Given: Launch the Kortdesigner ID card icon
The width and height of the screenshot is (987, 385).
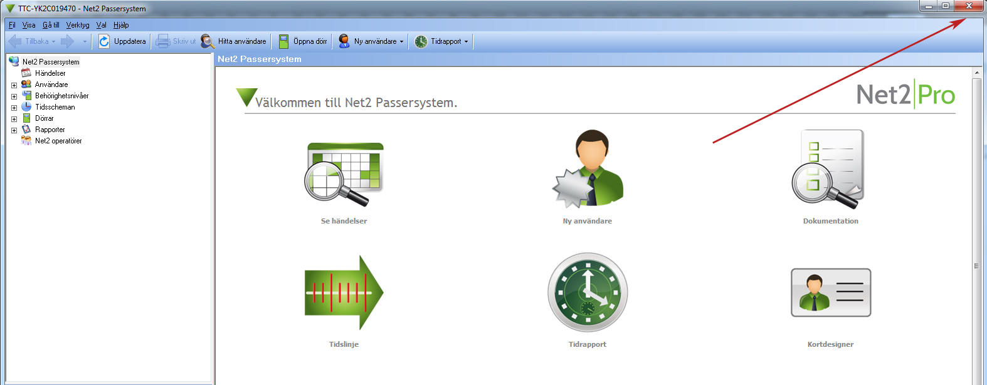Looking at the screenshot, I should tap(831, 292).
